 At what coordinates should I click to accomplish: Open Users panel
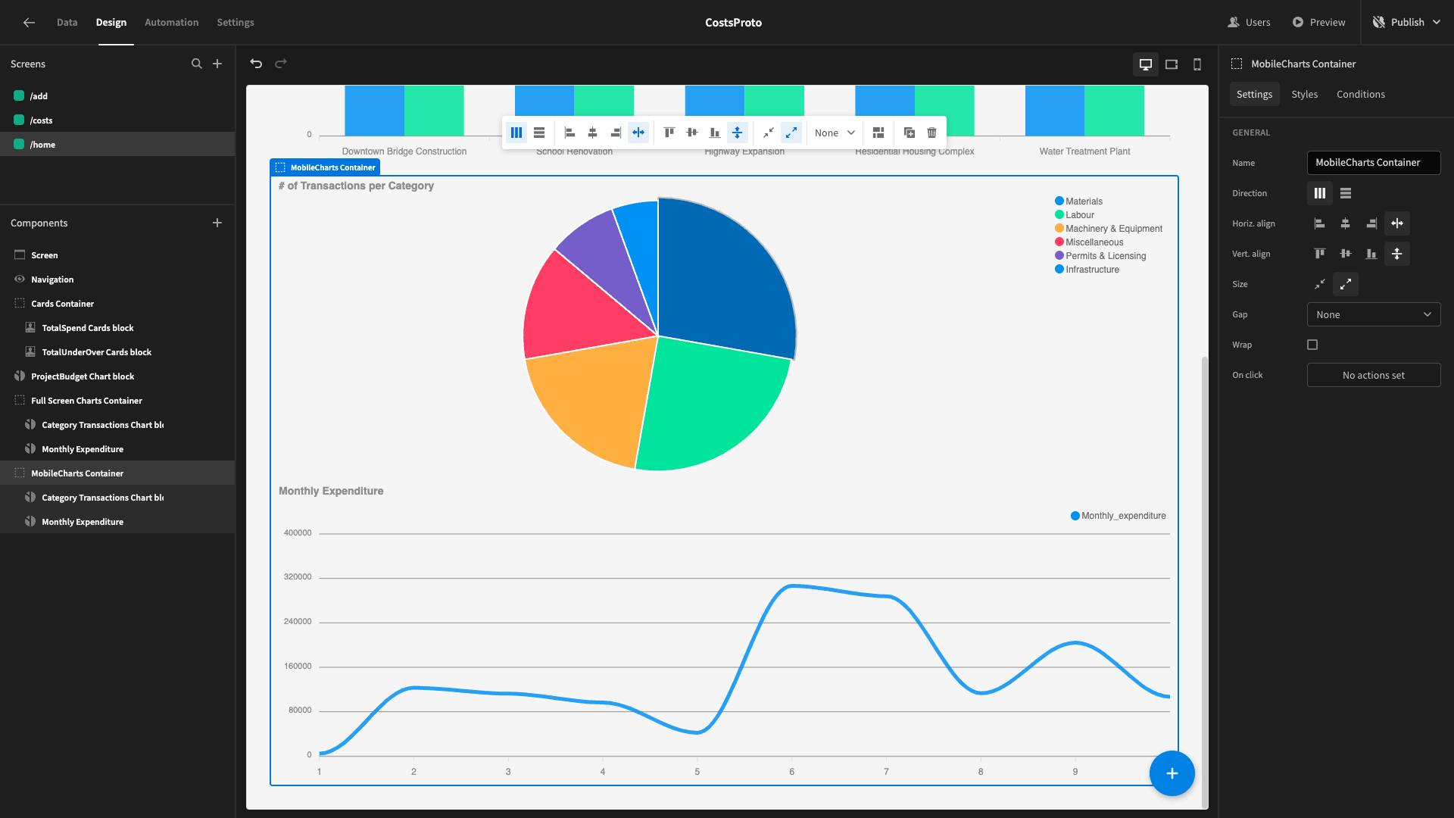[x=1250, y=23]
